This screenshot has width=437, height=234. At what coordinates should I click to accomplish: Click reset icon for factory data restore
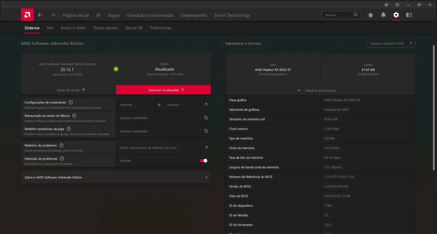[x=206, y=118]
